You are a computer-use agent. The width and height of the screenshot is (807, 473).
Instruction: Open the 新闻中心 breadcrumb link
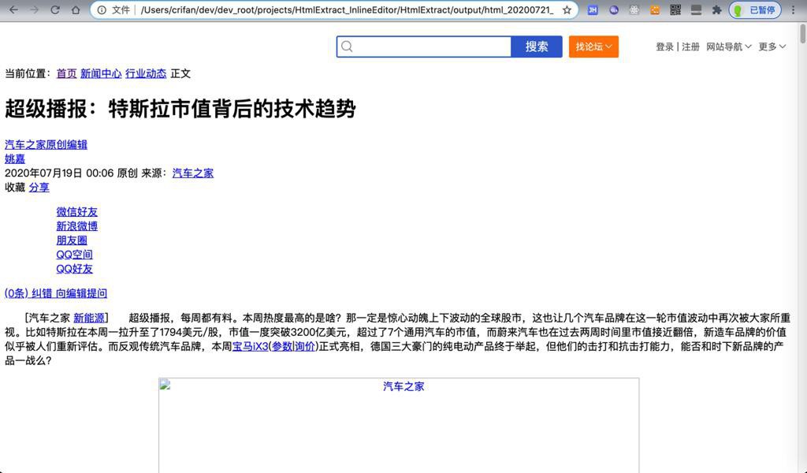tap(101, 73)
